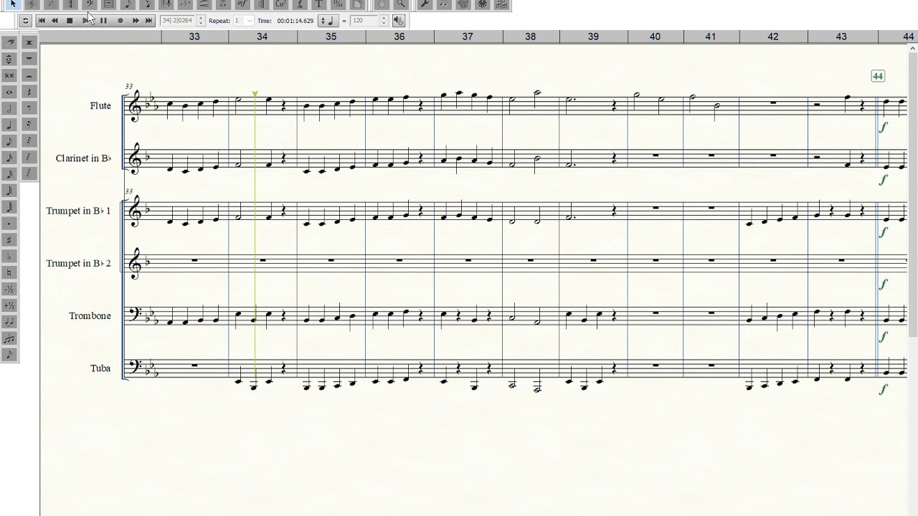Choose the 16th note duration
The image size is (918, 516).
(x=9, y=158)
